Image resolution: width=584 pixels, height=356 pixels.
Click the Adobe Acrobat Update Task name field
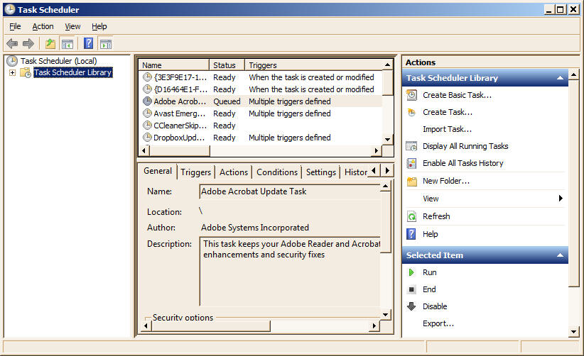click(x=290, y=191)
